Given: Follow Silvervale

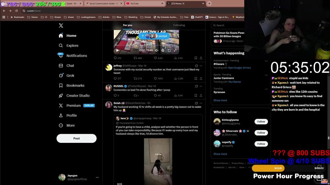Looking at the screenshot, I should (261, 133).
